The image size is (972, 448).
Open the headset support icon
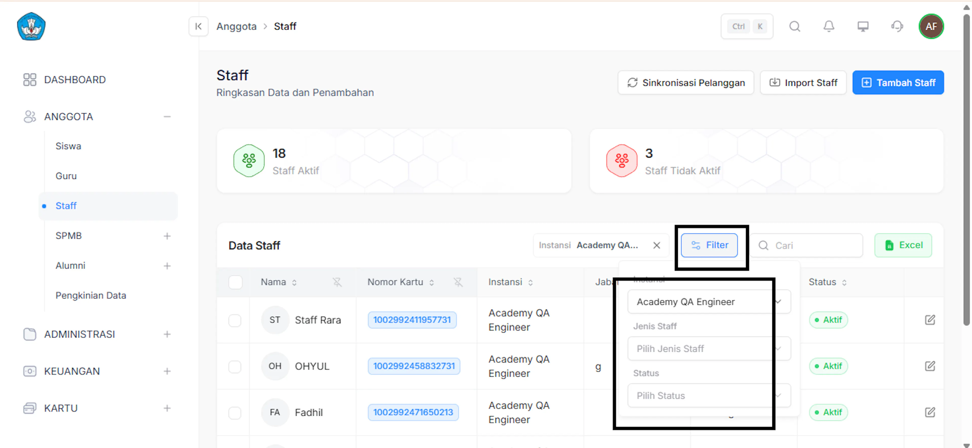coord(897,26)
